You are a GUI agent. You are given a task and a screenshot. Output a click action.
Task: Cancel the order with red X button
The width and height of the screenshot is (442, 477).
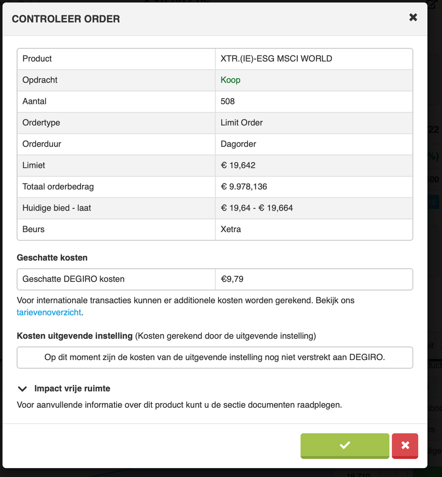coord(405,445)
